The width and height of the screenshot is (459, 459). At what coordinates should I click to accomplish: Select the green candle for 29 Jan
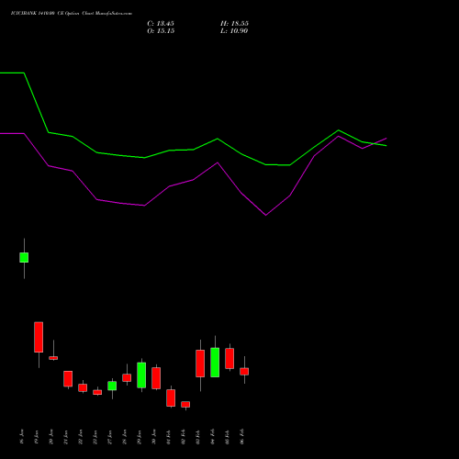[x=141, y=375]
